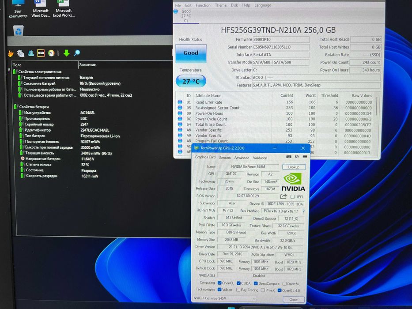Click the GPU-Z title bar app icon

(196, 148)
